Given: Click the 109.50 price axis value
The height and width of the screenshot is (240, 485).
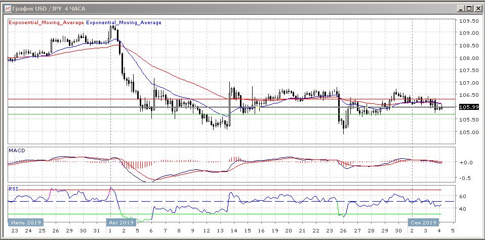Looking at the screenshot, I should (x=468, y=21).
